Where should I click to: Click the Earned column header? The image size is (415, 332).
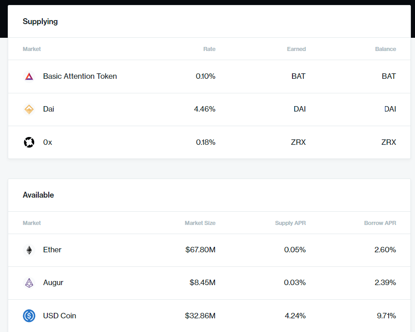(x=297, y=49)
